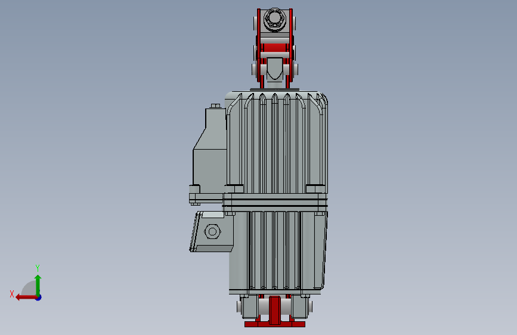Select the small bolt atop the terminal box
The height and width of the screenshot is (335, 517).
[215, 106]
